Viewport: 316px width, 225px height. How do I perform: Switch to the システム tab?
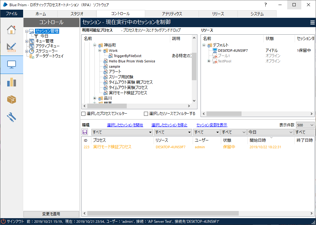[x=257, y=14]
